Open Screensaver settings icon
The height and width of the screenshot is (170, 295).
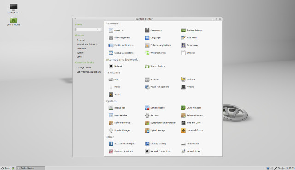click(x=183, y=45)
